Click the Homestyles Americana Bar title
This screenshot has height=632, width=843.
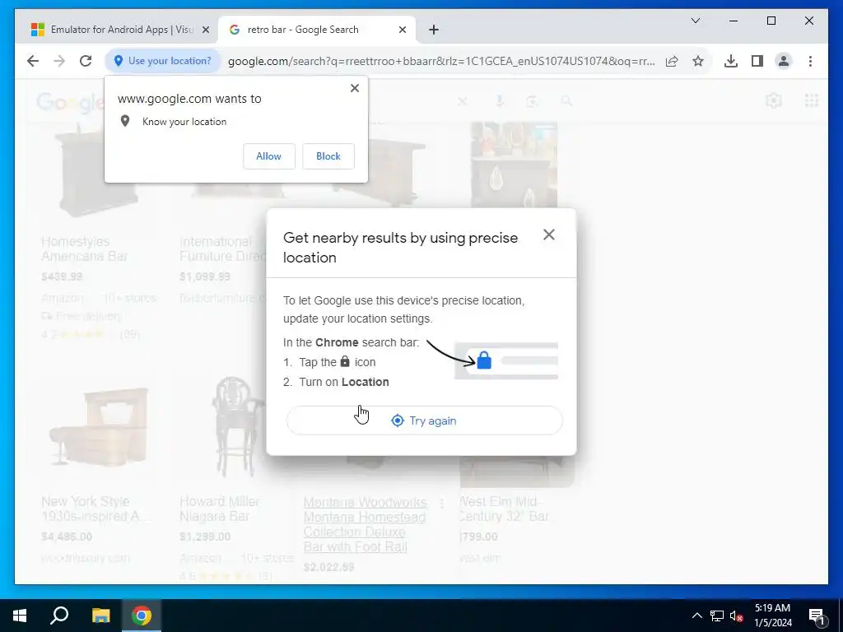[x=85, y=249]
